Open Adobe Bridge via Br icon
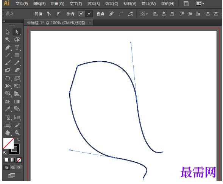The width and height of the screenshot is (223, 184). click(x=186, y=4)
